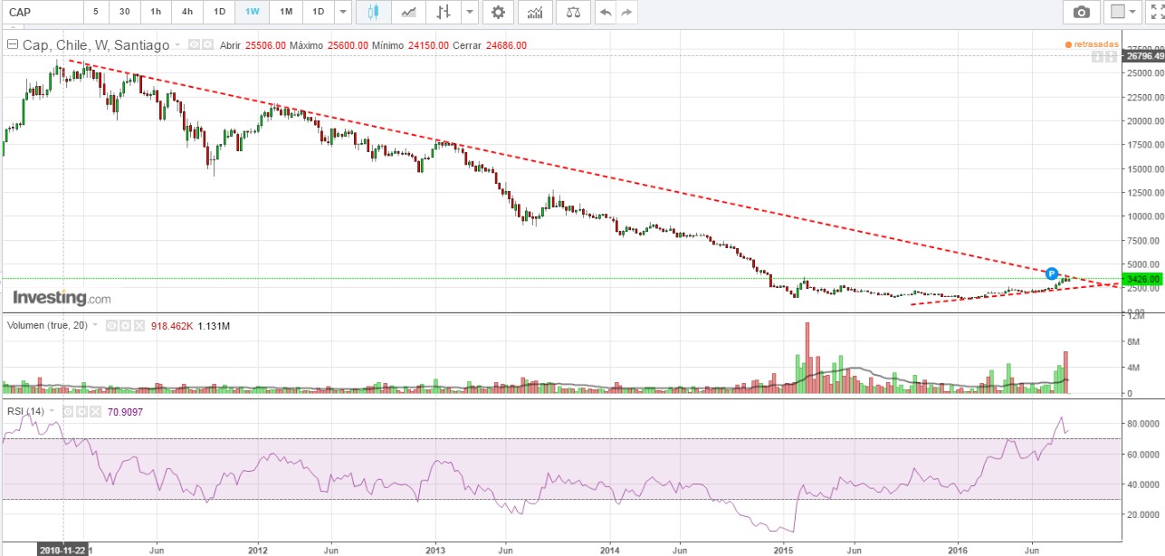Switch to the 1h interval
This screenshot has width=1165, height=556.
click(x=156, y=12)
